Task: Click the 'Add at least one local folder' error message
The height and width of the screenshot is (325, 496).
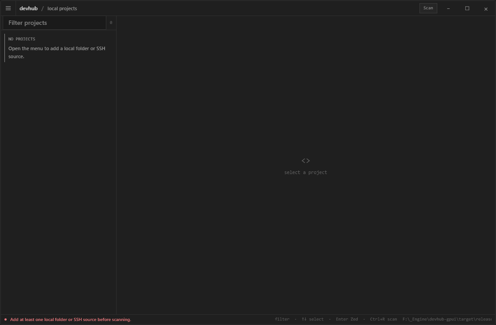Action: (x=71, y=320)
